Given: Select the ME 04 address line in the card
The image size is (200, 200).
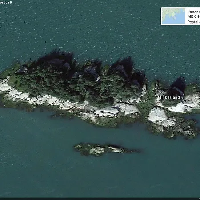Looking at the screenshot, I should point(194,16).
